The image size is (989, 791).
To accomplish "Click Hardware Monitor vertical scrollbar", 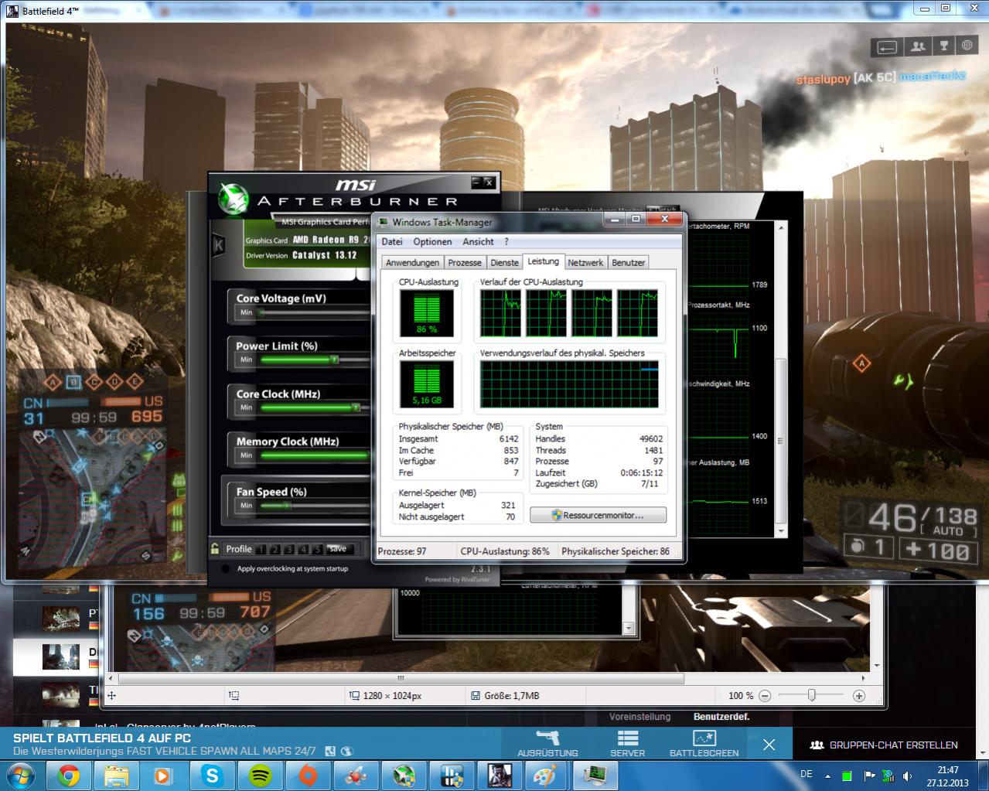I will point(780,379).
